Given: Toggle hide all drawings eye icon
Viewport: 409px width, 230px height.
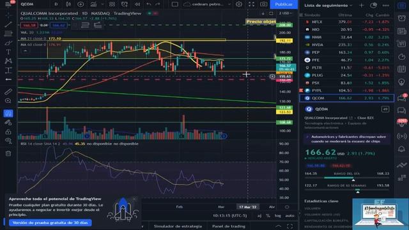Looking at the screenshot, I should click(x=8, y=141).
